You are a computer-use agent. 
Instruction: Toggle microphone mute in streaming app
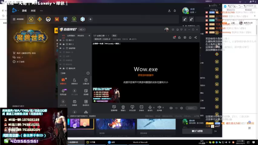tap(150, 107)
